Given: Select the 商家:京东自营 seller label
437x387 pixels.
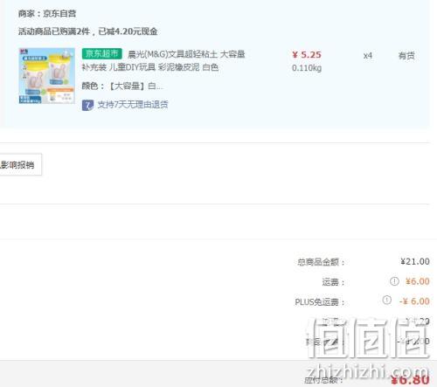Looking at the screenshot, I should [x=47, y=14].
